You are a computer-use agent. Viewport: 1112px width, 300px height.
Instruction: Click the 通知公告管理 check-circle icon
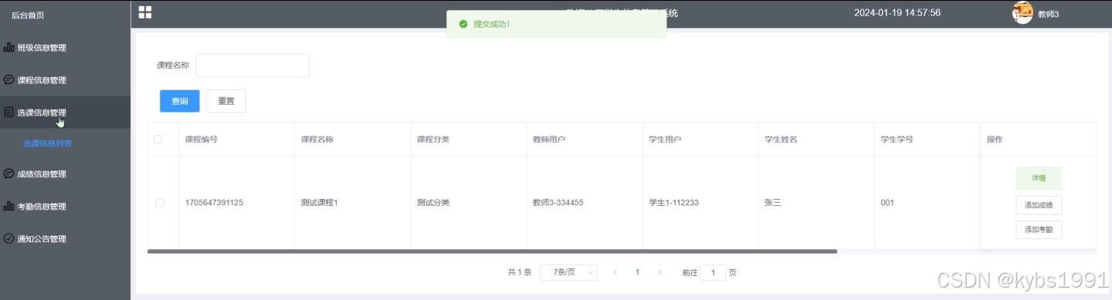coord(8,239)
